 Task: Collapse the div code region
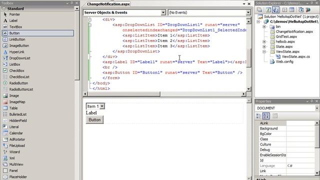(x=90, y=19)
